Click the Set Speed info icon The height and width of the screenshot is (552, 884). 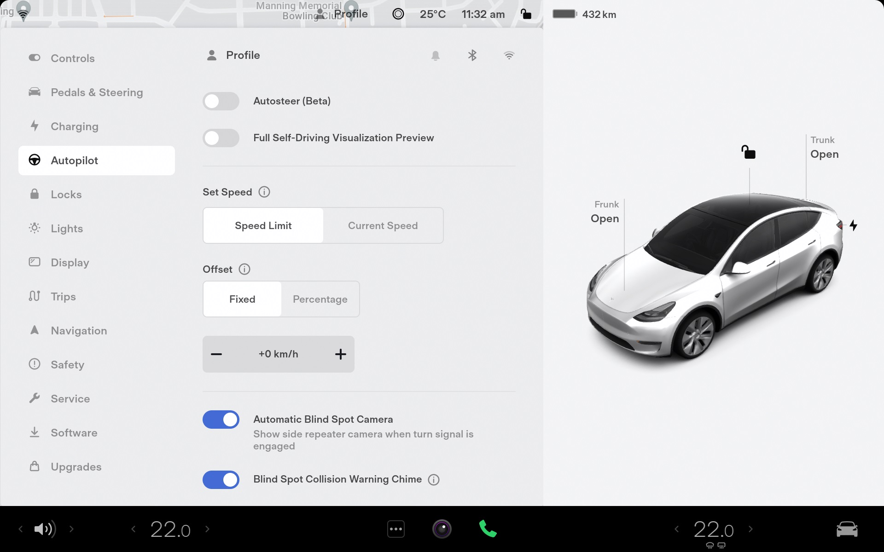(x=264, y=192)
